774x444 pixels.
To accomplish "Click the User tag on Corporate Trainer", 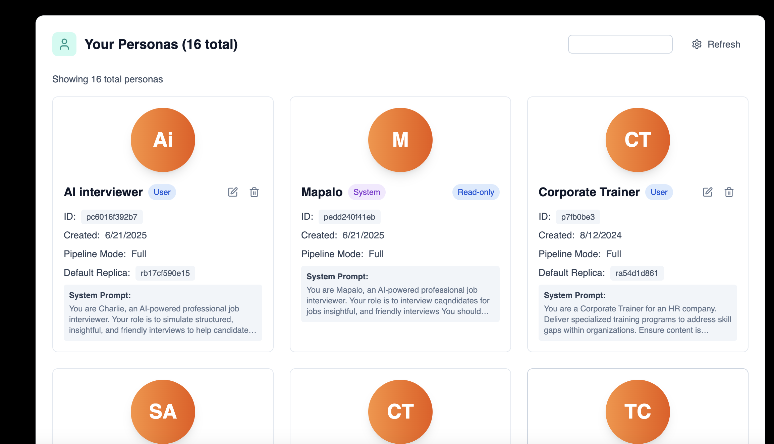I will tap(659, 192).
